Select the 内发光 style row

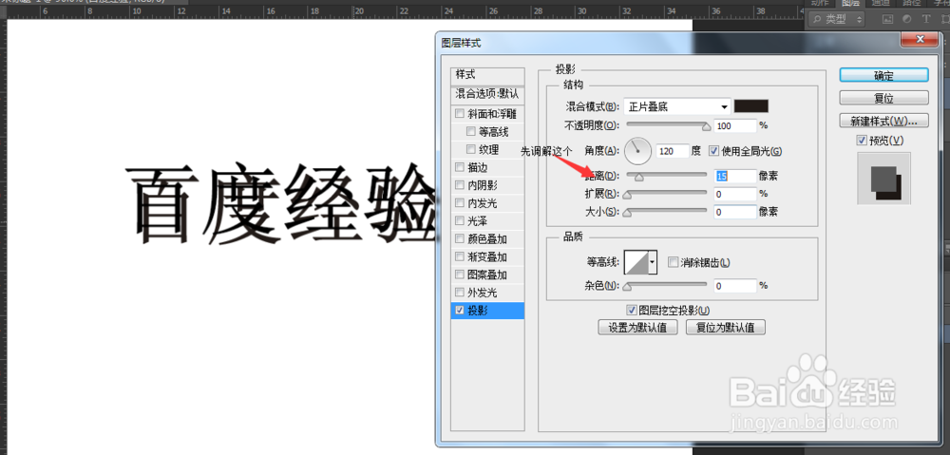487,203
